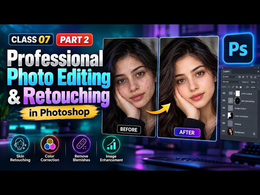Click the Fill 100% field
The width and height of the screenshot is (260, 195).
[x=253, y=87]
